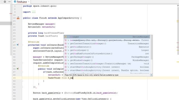
Task: Click the @Override annotation on line 27
Action: [34, 42]
